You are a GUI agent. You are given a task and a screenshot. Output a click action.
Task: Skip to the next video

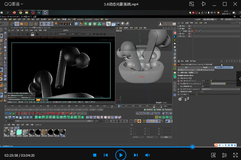[136, 155]
